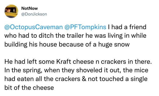Open the @PFTompkins mention link
Screen dimensions: 159x96
click(x=85, y=27)
